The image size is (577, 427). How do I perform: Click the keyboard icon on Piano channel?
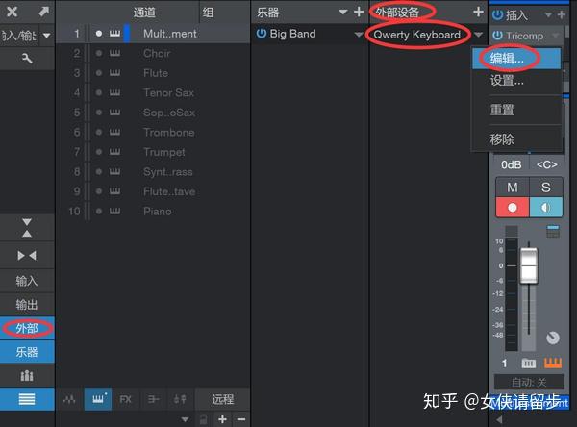(x=114, y=211)
